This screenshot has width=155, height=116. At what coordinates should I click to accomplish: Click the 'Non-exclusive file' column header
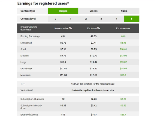click(63, 28)
